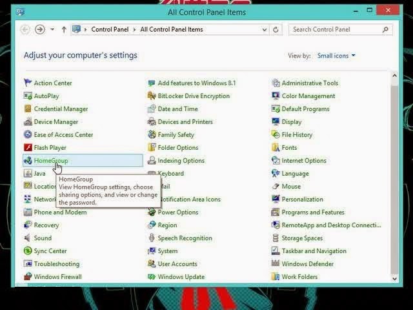This screenshot has height=310, width=413.
Task: Open Folder Options icon
Action: pyautogui.click(x=152, y=147)
